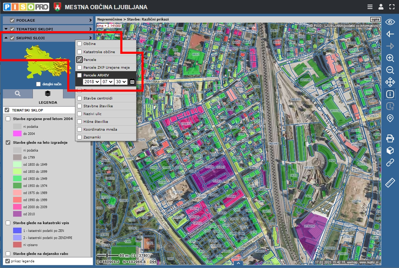
Task: Click the zoom out magnifier tool
Action: click(390, 70)
